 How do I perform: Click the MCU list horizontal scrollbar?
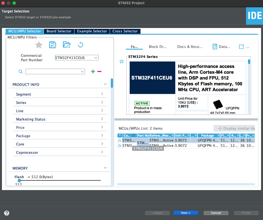186,184
